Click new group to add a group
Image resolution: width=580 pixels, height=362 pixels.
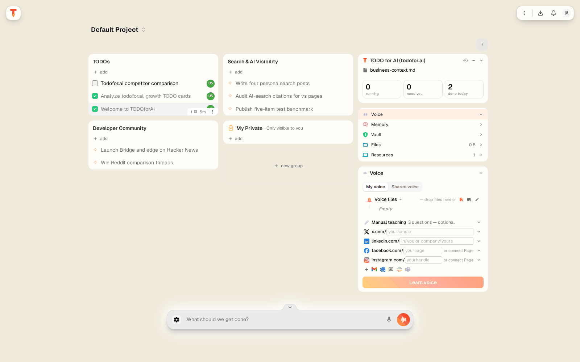tap(289, 166)
